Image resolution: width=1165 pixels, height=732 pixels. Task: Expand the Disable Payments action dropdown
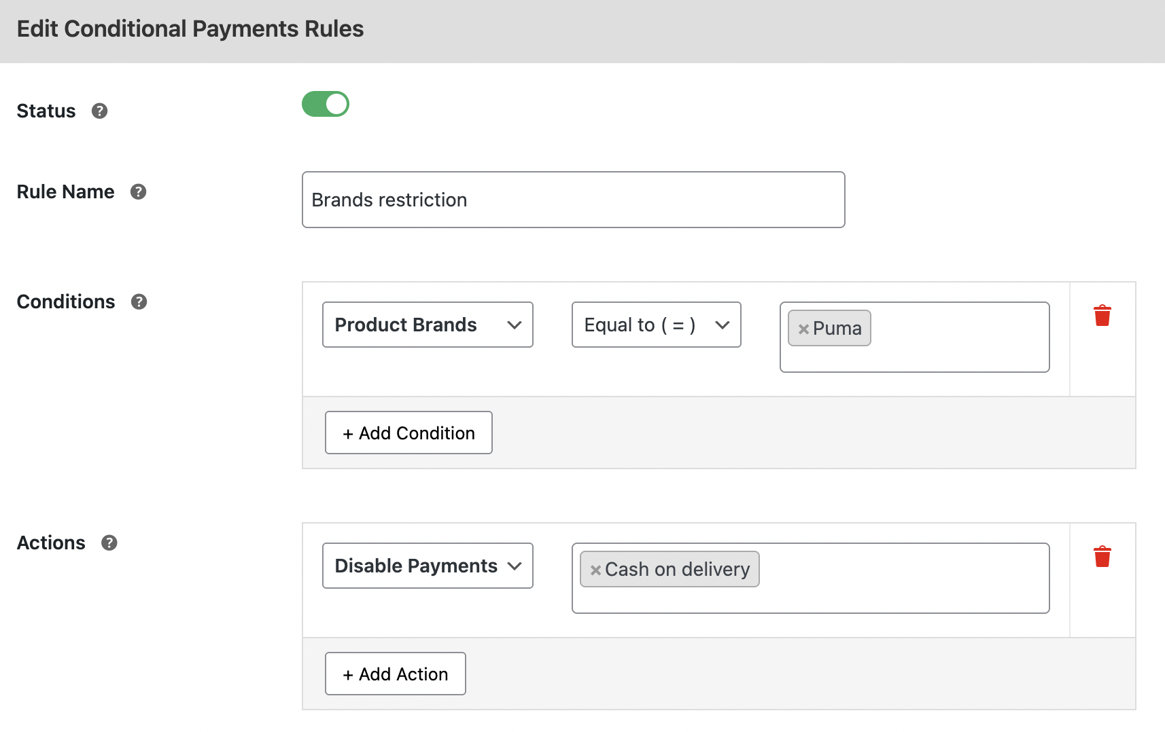coord(428,566)
